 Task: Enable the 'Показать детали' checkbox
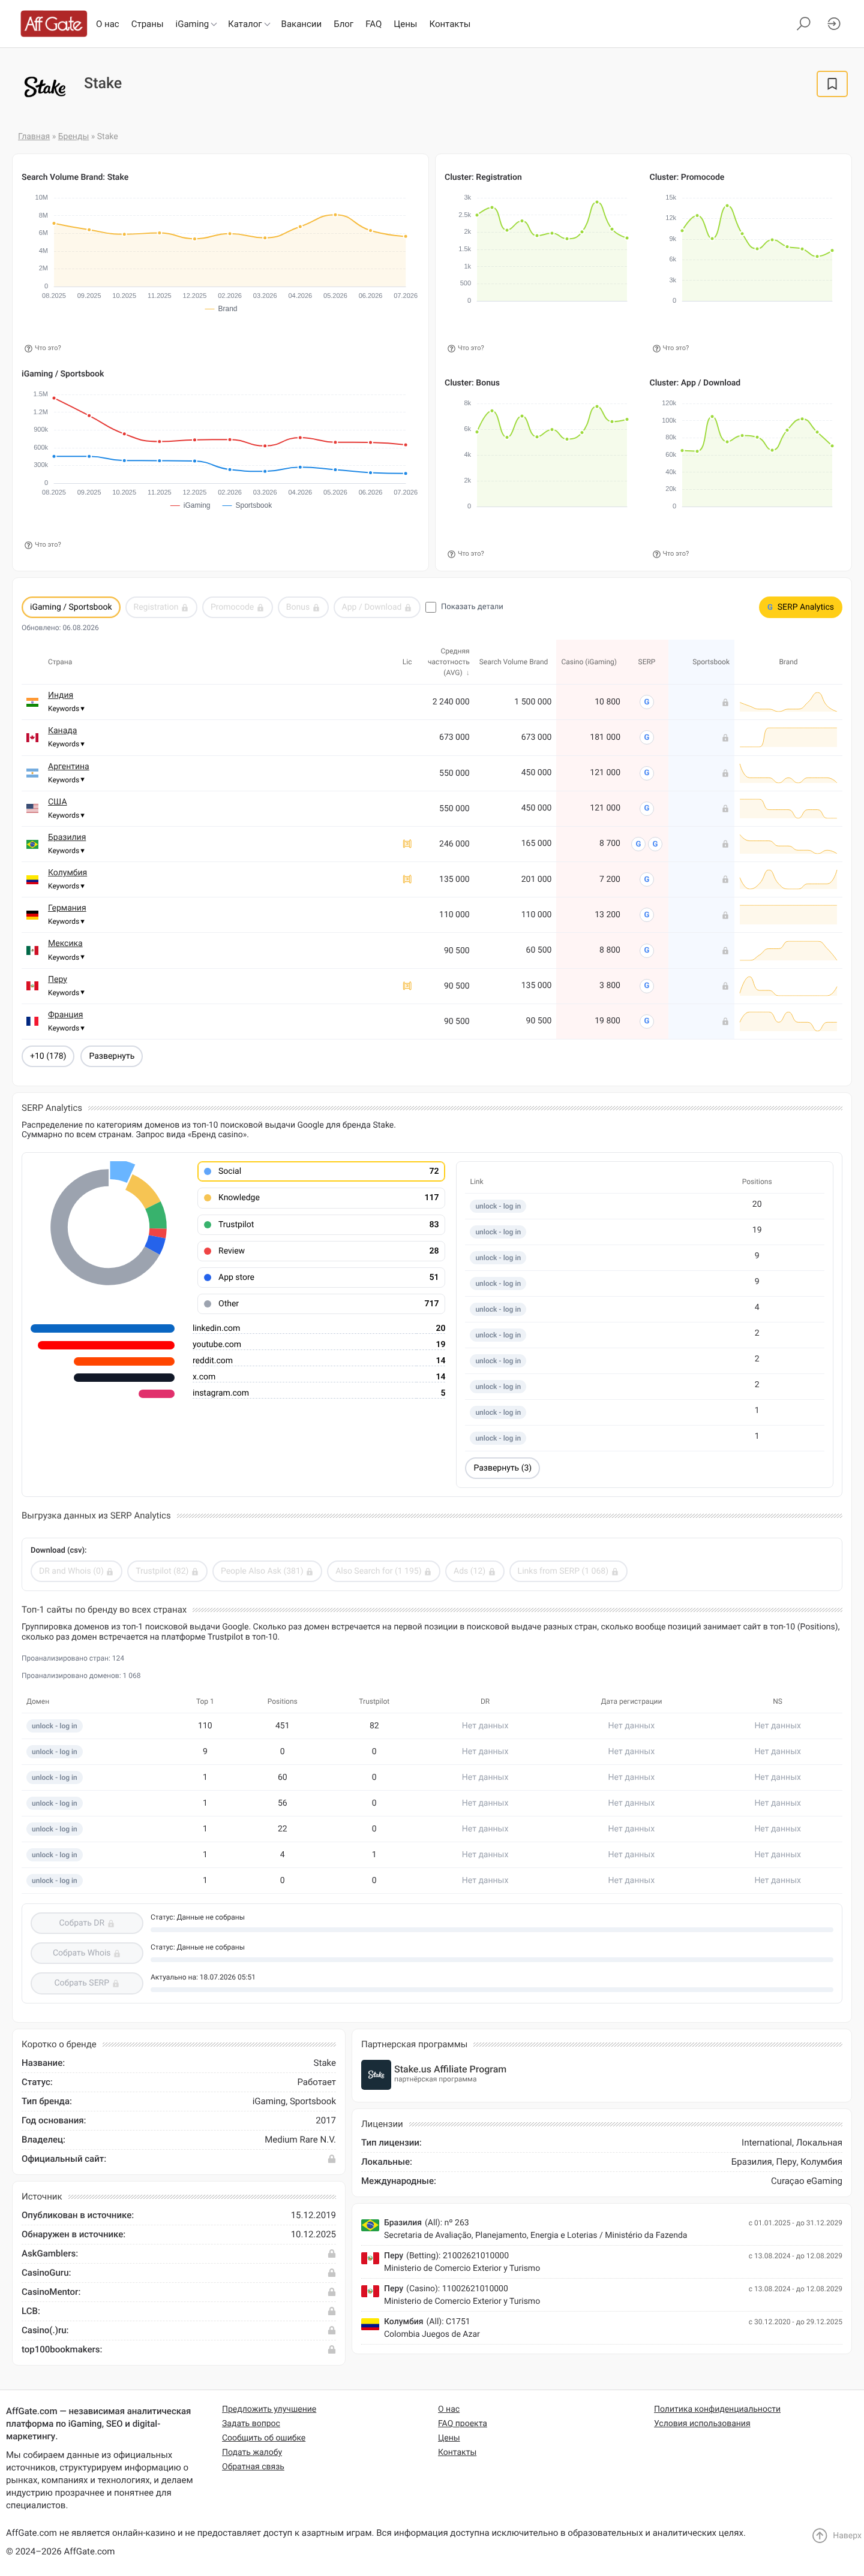(x=430, y=607)
